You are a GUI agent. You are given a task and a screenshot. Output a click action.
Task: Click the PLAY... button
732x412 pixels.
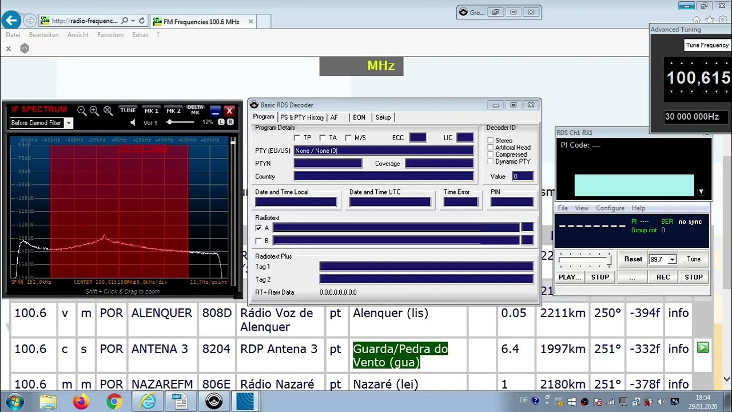click(570, 277)
